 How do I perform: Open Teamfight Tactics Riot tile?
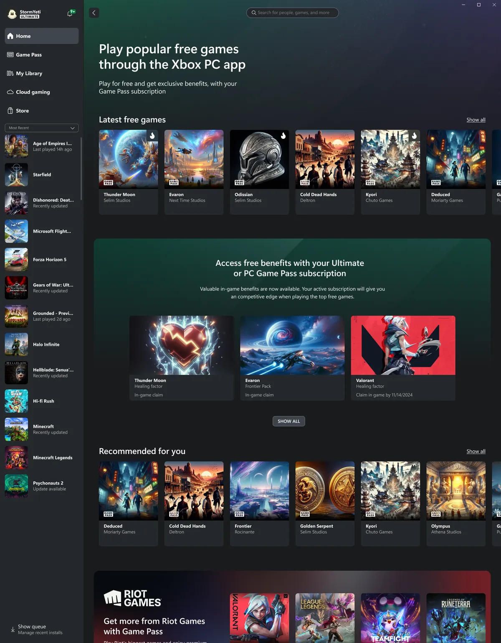(x=390, y=618)
